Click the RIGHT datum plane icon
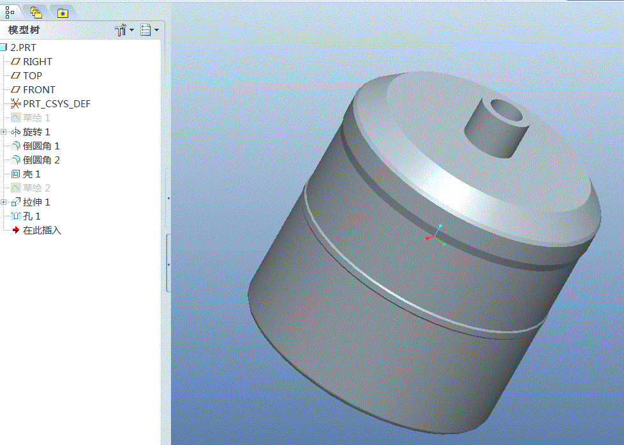 click(15, 62)
